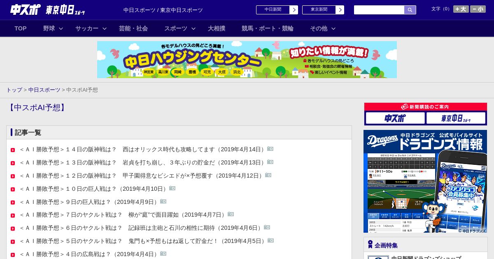Click camera icon on April 7 article
This screenshot has height=259, width=494.
231,214
